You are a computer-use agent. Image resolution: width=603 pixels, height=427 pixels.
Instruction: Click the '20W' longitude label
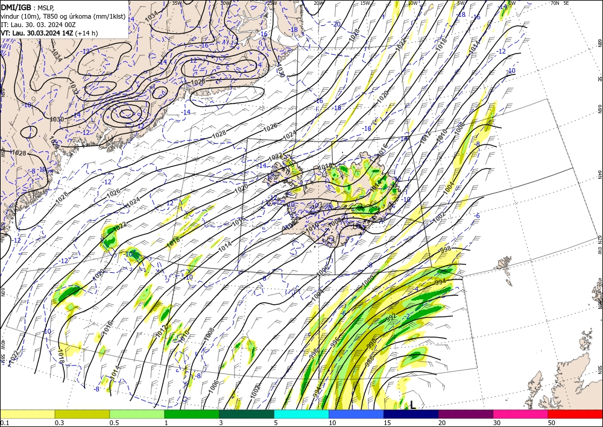point(318,3)
